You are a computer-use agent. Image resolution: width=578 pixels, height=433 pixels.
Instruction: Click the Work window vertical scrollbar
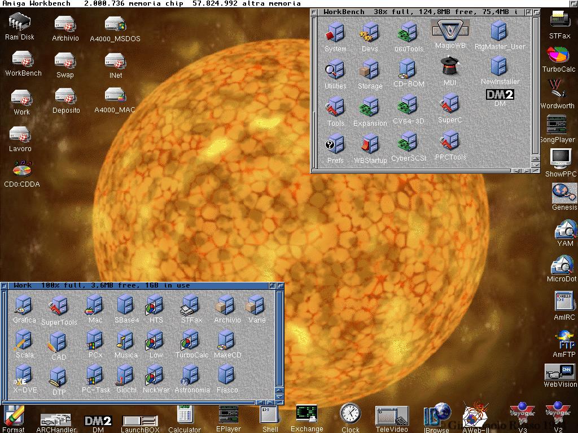[x=280, y=338]
